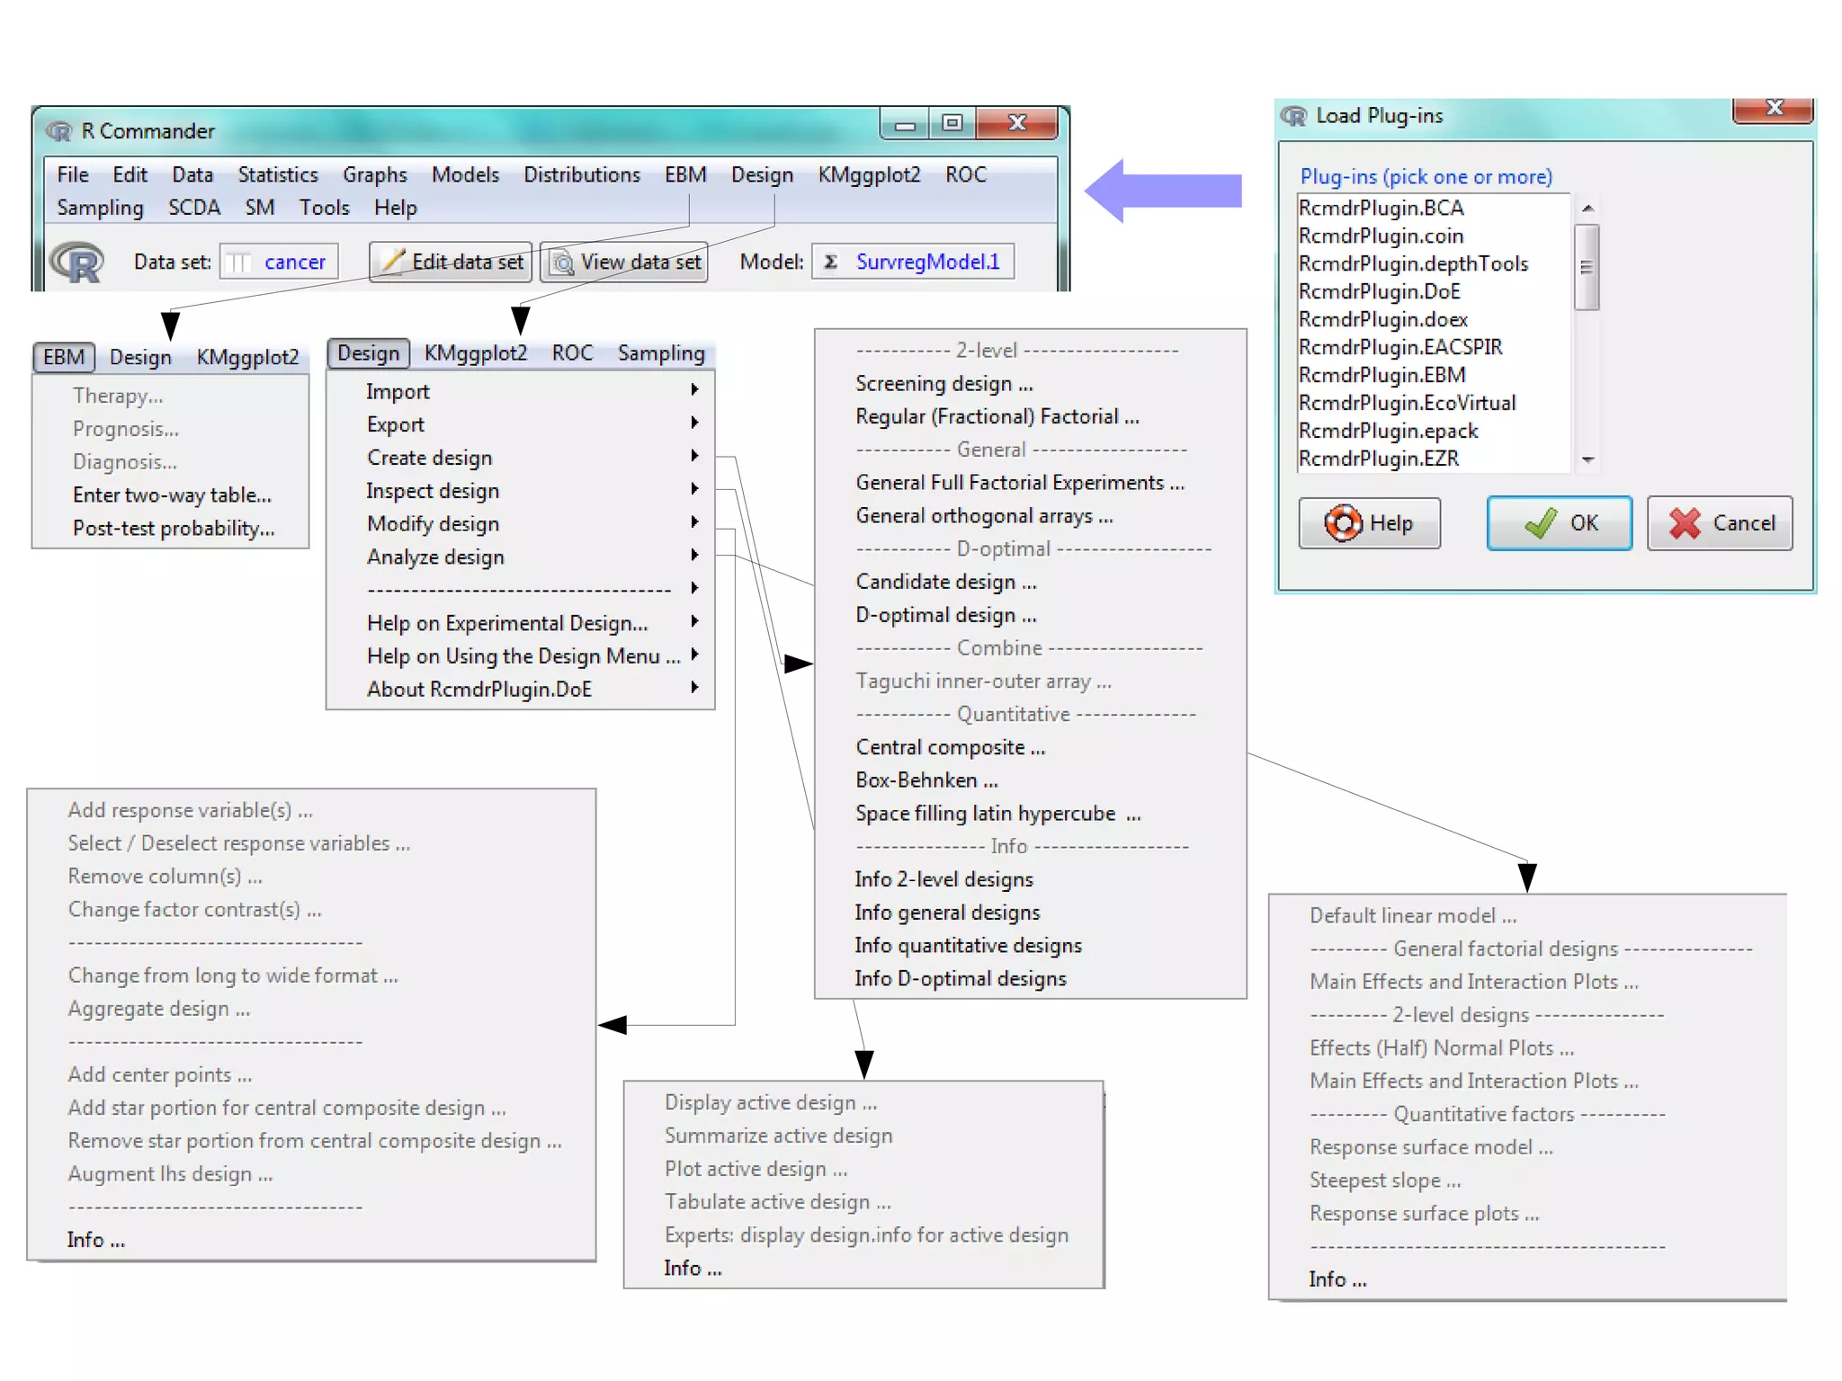Select RcmdrPlugin.doex plug-in

click(x=1383, y=319)
